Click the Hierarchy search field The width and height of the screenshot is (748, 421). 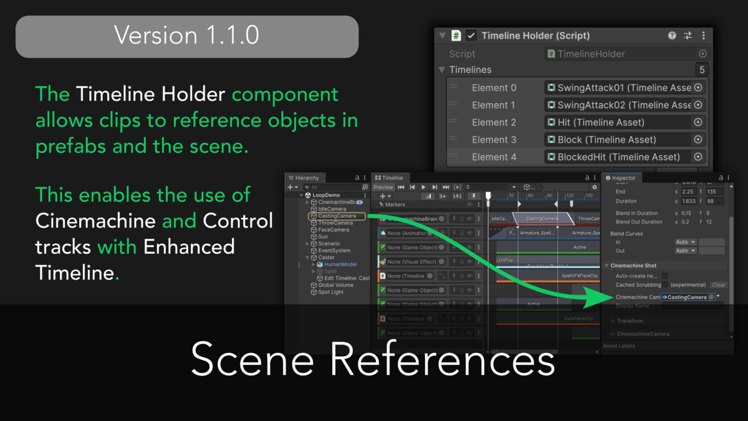pos(333,187)
